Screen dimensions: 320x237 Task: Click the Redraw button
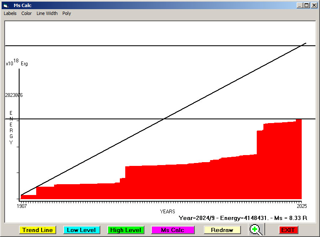point(222,230)
